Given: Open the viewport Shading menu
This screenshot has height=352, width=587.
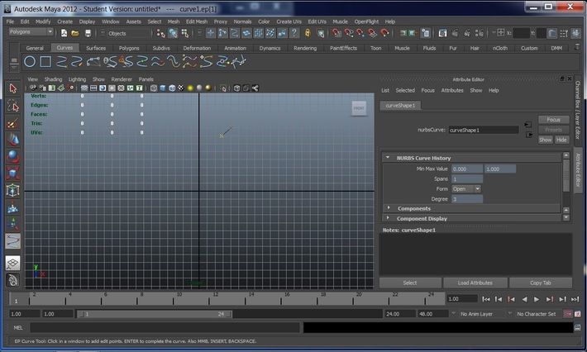Looking at the screenshot, I should pos(53,79).
